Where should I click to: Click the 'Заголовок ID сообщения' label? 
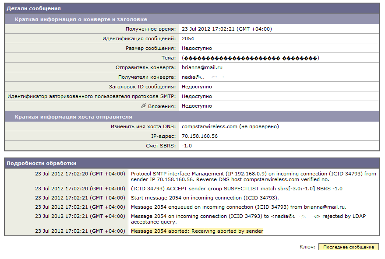[x=142, y=87]
